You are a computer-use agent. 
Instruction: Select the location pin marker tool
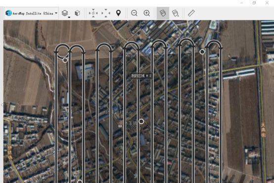(x=118, y=13)
